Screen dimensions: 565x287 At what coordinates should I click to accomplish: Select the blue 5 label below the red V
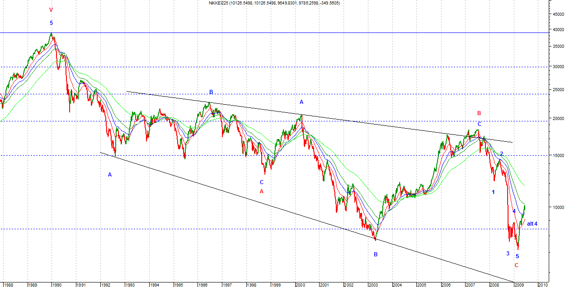click(51, 23)
